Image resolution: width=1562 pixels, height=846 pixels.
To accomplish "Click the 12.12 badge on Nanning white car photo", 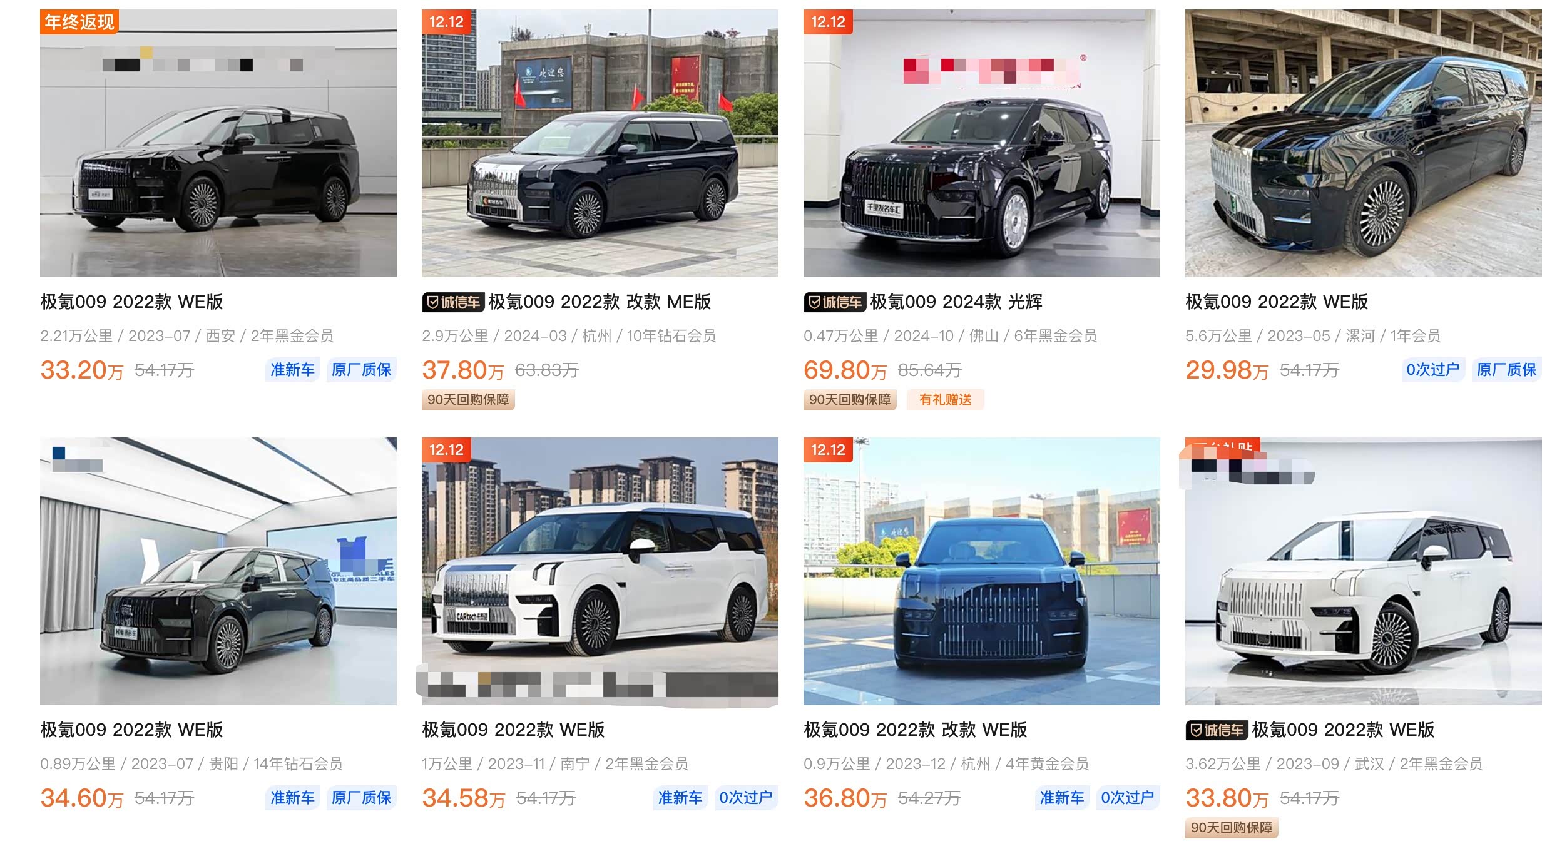I will [x=446, y=450].
